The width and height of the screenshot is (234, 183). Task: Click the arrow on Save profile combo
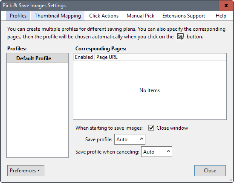pyautogui.click(x=142, y=139)
